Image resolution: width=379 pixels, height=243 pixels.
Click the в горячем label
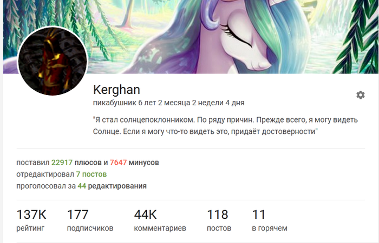coord(270,228)
